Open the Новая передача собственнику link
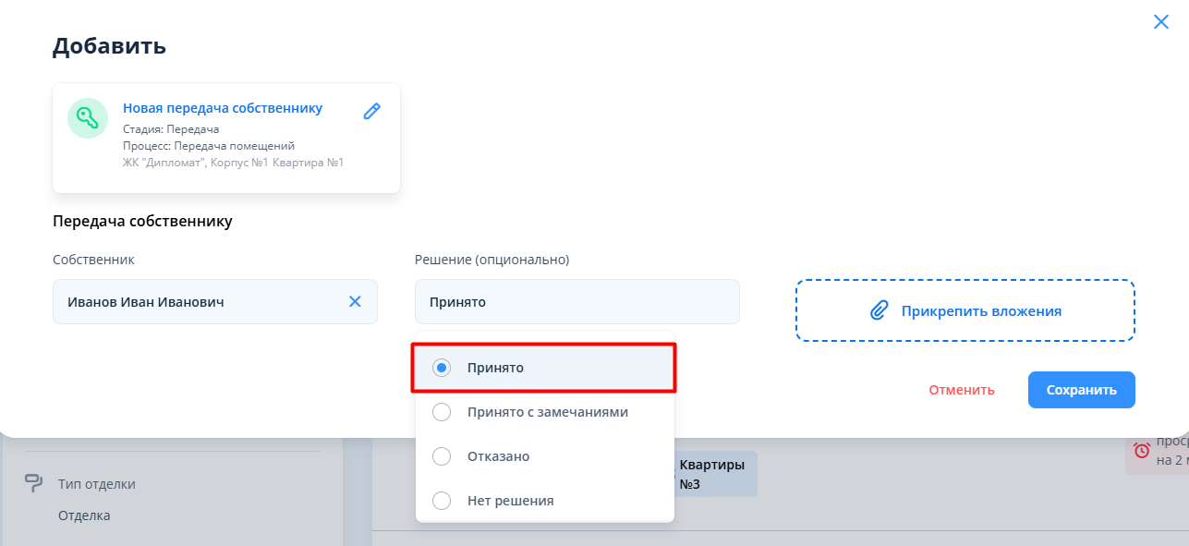 [x=223, y=108]
